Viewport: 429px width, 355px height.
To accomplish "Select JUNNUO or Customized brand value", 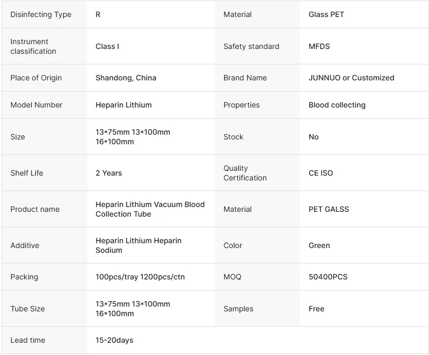I will point(351,78).
